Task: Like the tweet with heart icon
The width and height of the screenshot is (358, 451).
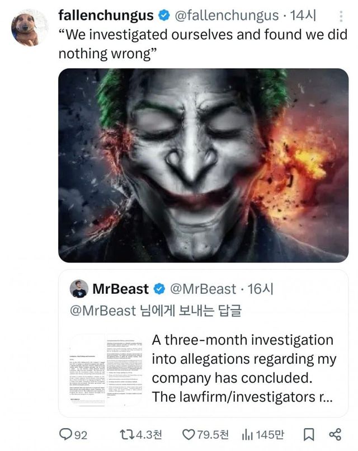Action: click(189, 435)
